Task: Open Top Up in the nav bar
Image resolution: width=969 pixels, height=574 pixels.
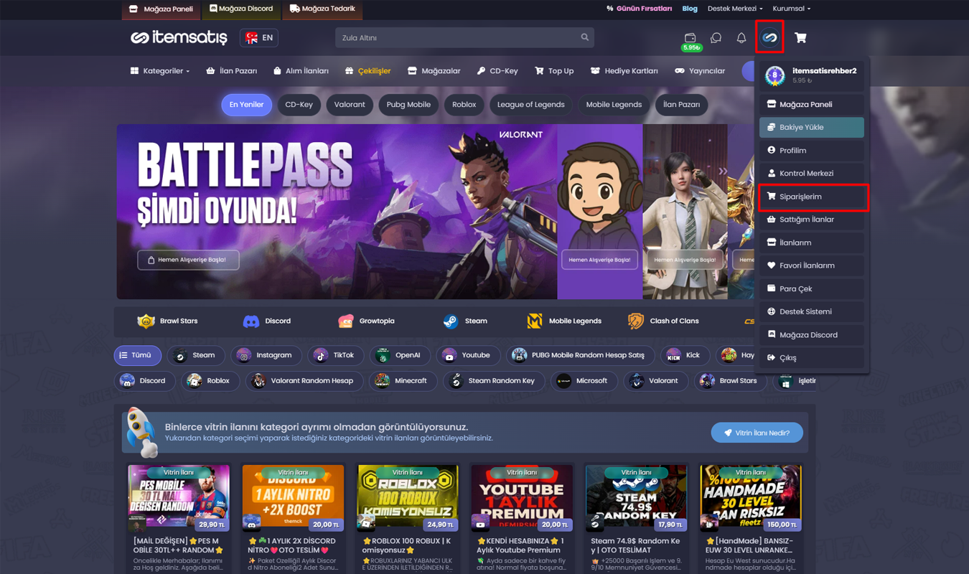Action: 554,71
